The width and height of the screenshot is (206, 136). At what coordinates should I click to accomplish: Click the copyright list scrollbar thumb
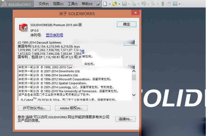coord(134,77)
